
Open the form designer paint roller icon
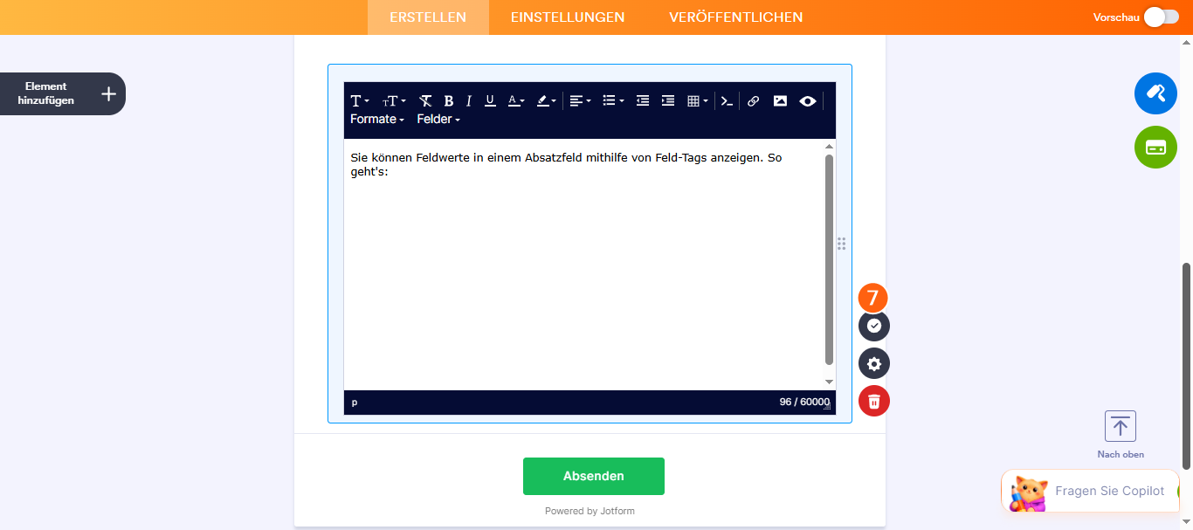pos(1155,93)
